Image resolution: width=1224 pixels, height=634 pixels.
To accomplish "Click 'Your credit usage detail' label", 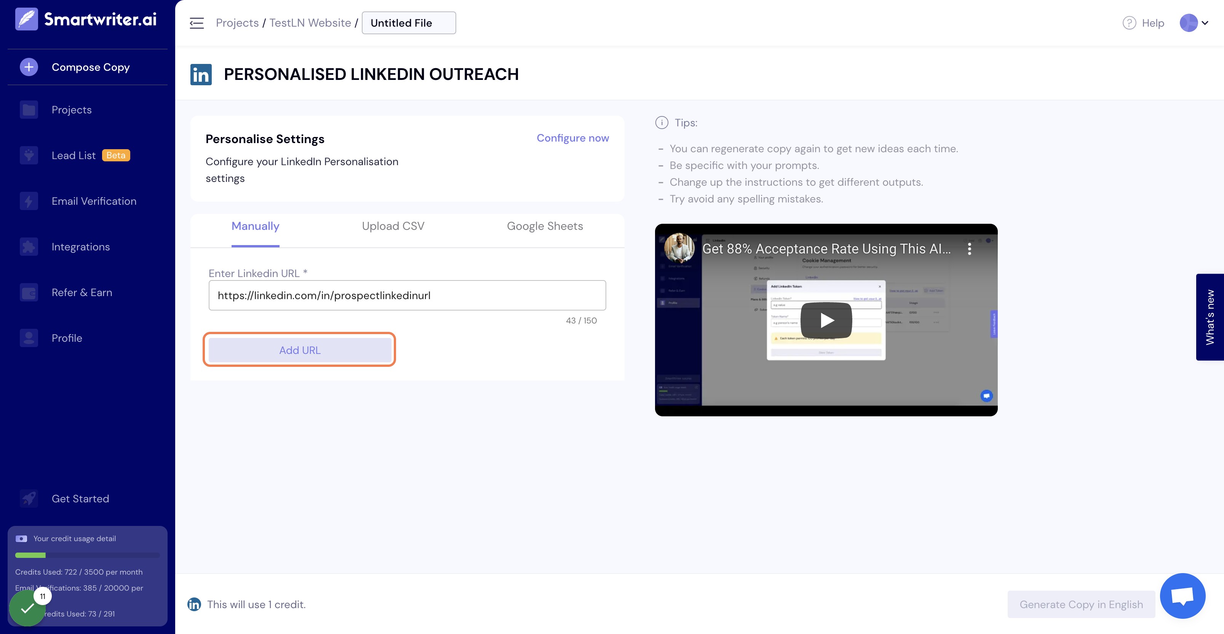I will 74,538.
